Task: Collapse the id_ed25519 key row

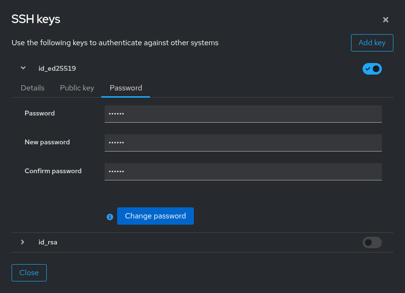Action: point(23,68)
